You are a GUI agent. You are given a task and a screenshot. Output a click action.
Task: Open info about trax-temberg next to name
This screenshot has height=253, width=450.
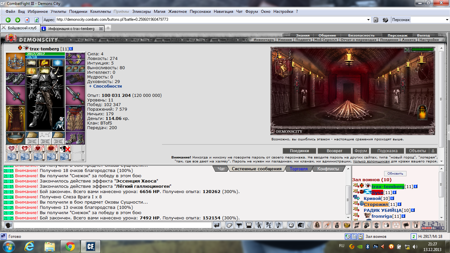pos(71,49)
